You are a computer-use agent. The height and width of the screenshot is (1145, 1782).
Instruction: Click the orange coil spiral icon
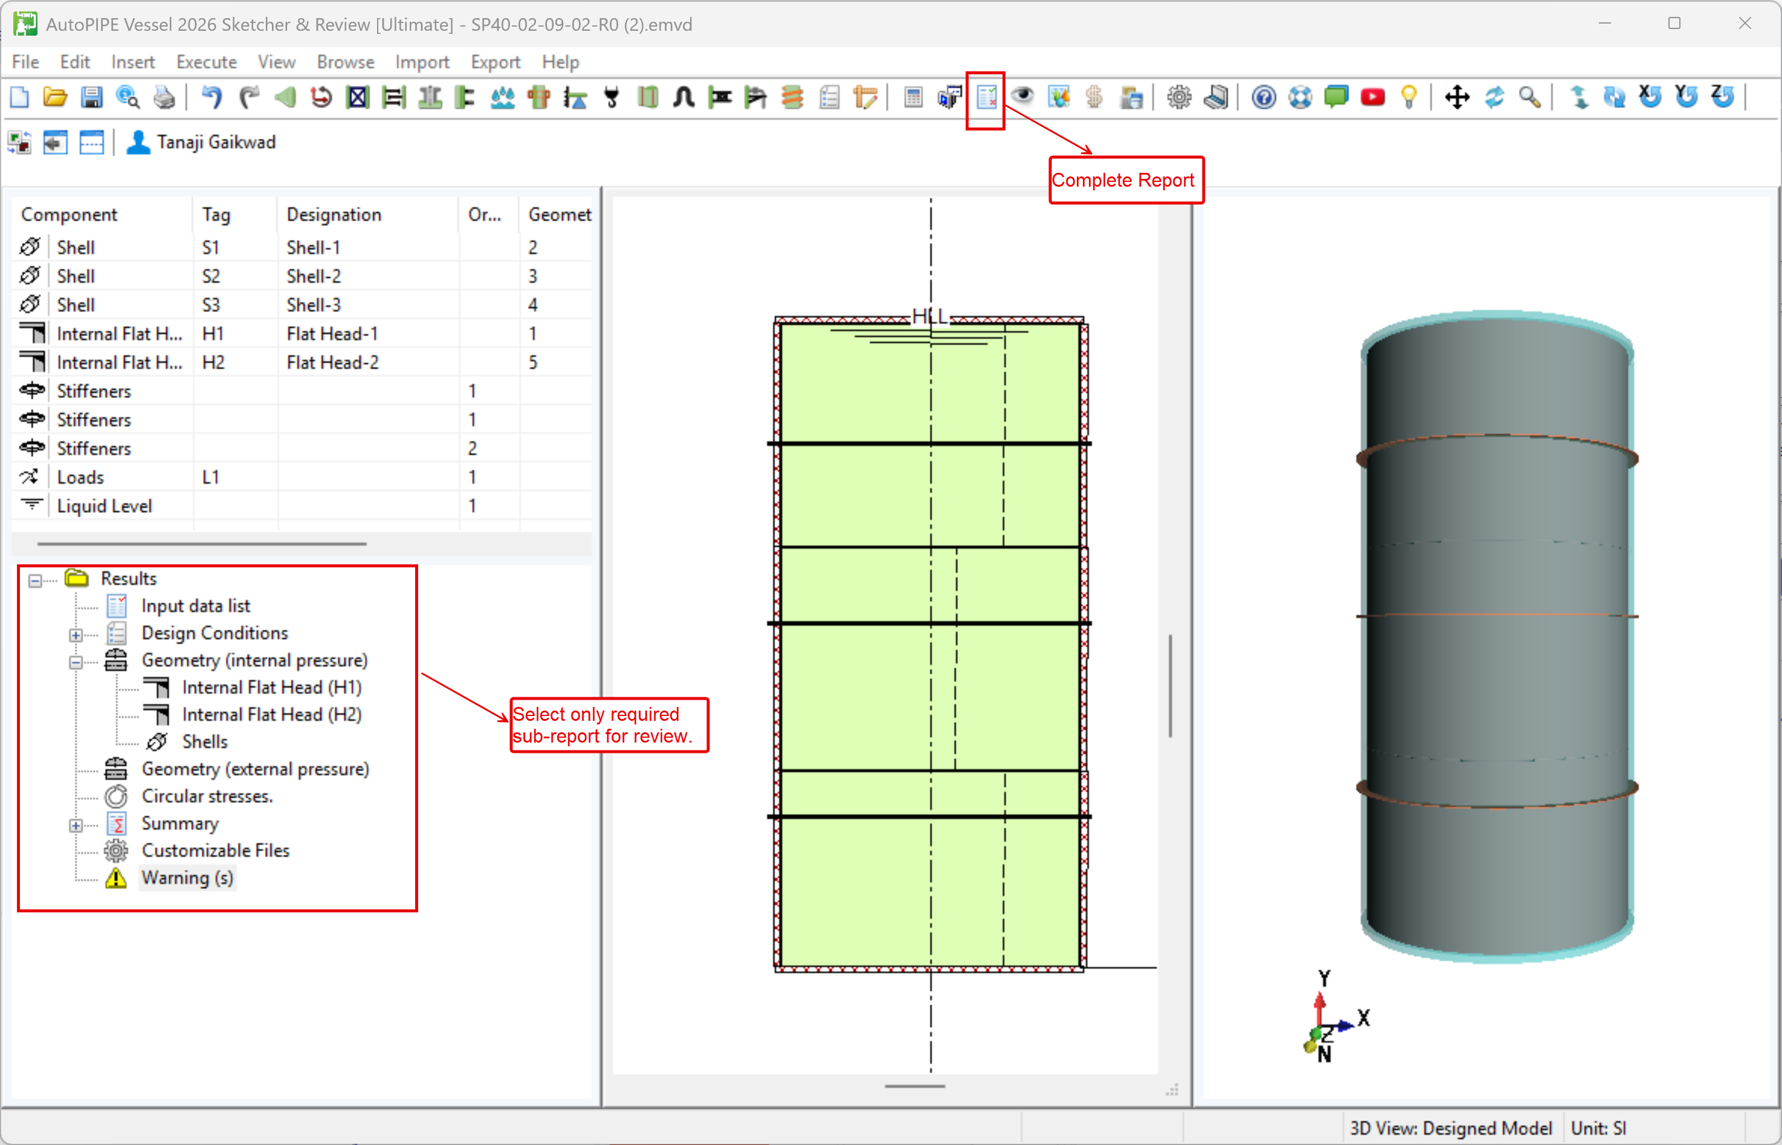[x=792, y=97]
